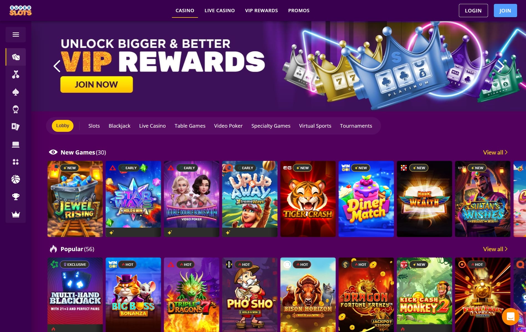Click the crown VIP sidebar icon
The image size is (526, 332).
[16, 214]
